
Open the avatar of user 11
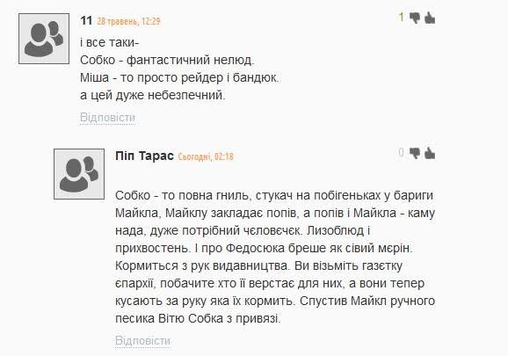tap(44, 39)
